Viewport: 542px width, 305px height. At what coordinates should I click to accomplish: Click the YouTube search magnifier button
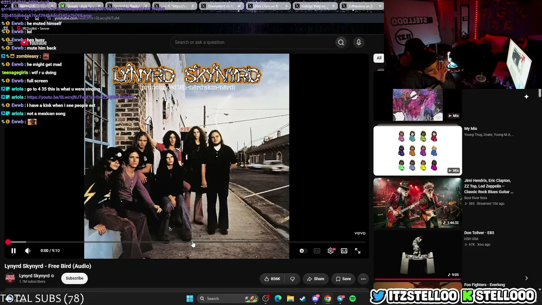341,42
